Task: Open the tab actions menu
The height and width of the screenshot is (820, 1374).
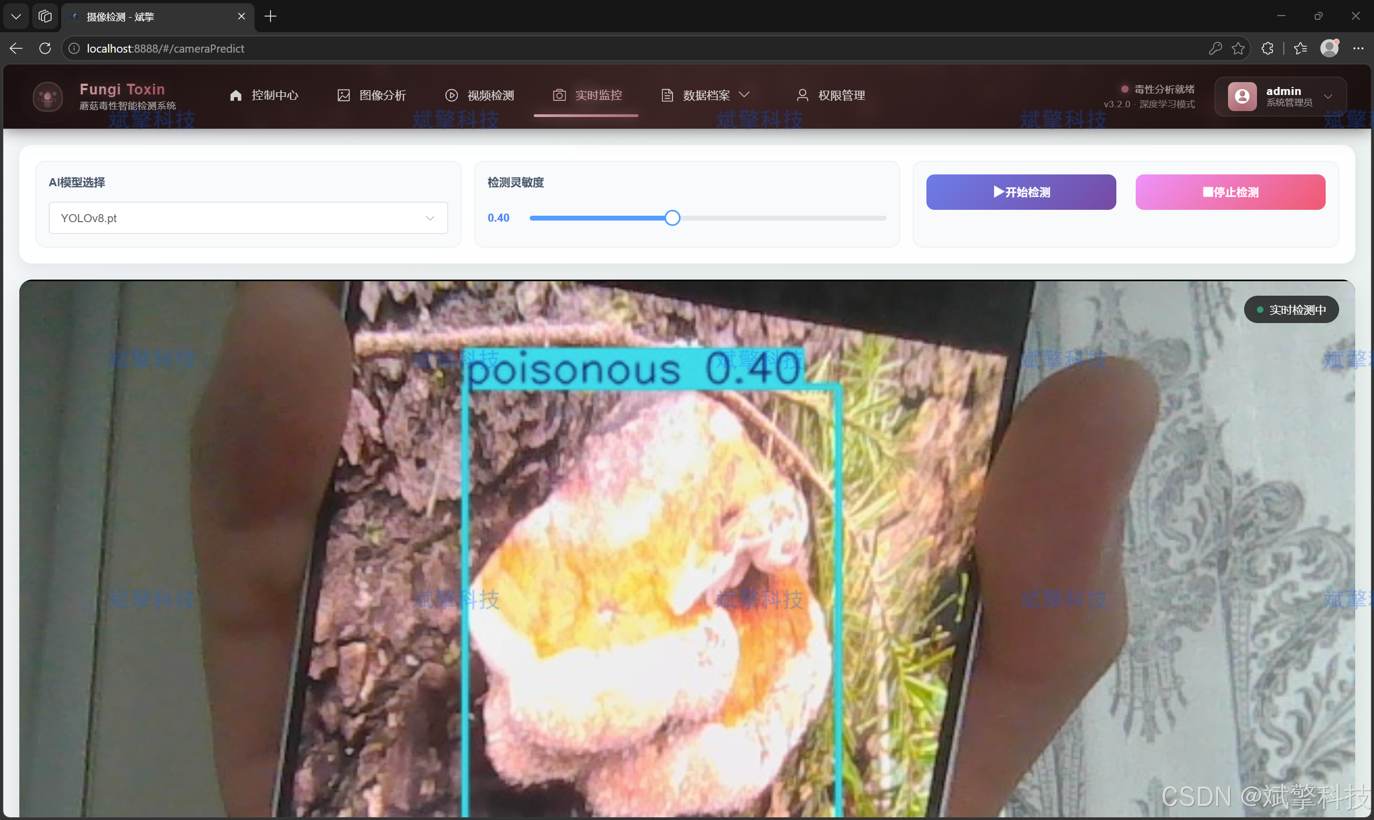Action: [16, 17]
